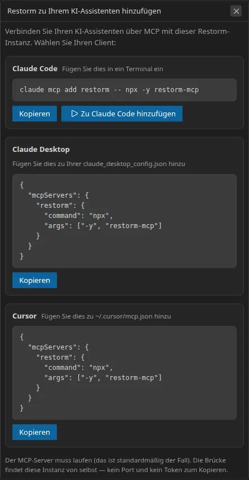Image resolution: width=249 pixels, height=480 pixels.
Task: Click dialog title 'Restorm zu Ihrem KI-Assistenten hinzufügen'
Action: click(84, 11)
